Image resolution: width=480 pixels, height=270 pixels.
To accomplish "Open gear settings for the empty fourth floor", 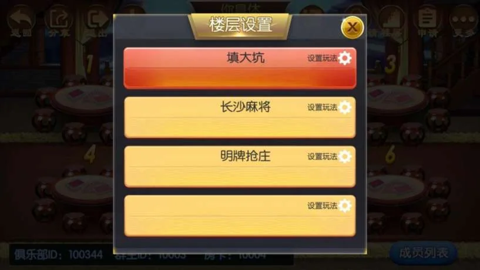I will click(x=345, y=206).
